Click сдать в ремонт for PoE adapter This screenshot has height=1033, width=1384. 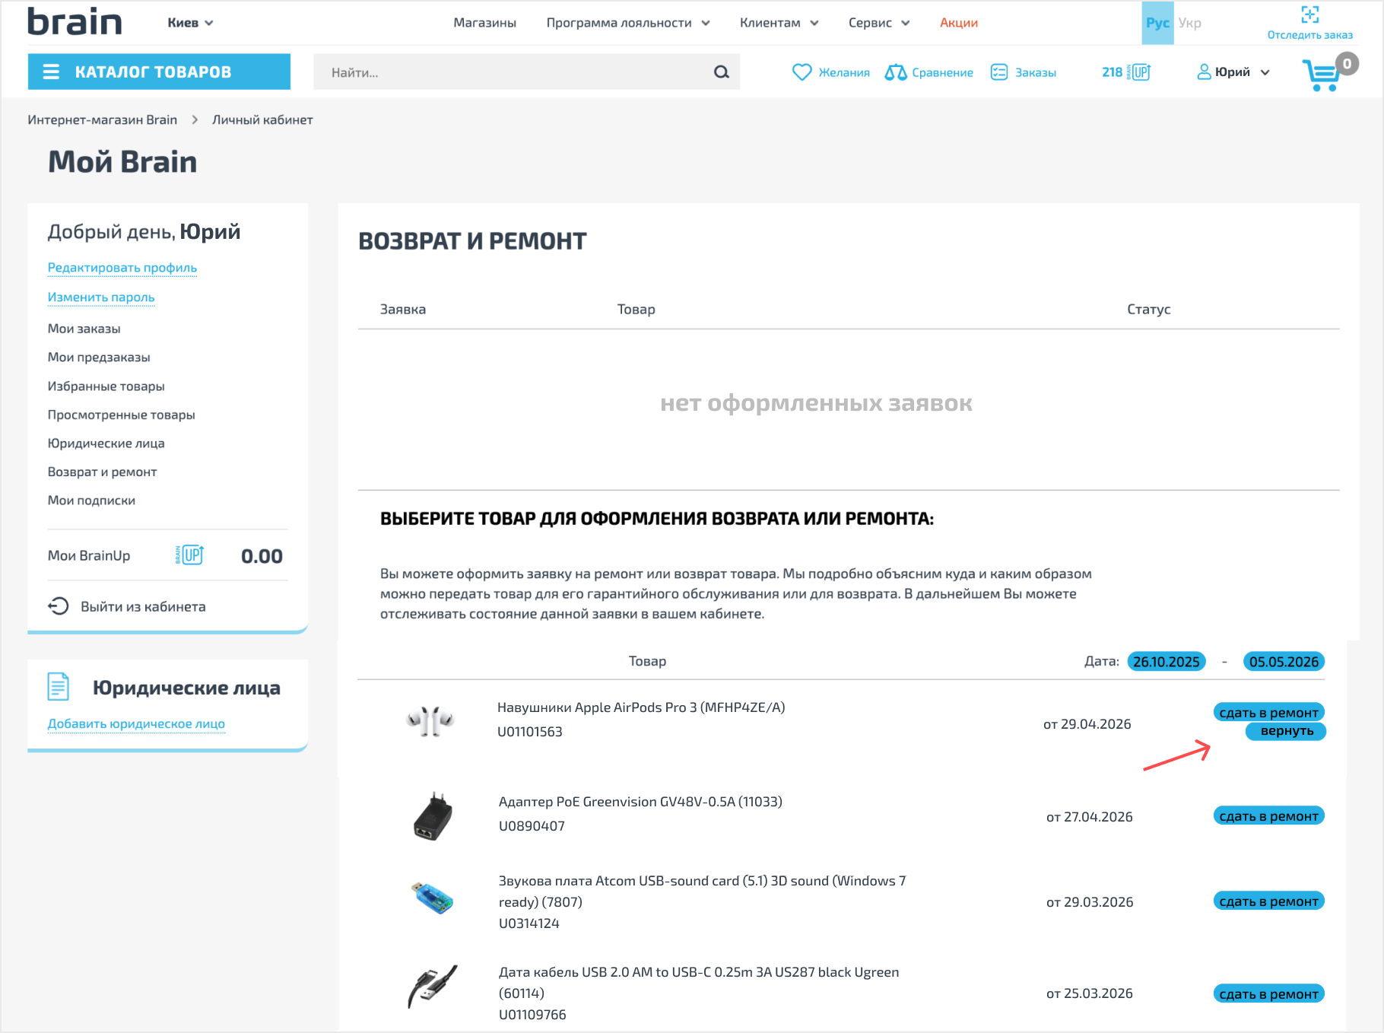[1268, 815]
